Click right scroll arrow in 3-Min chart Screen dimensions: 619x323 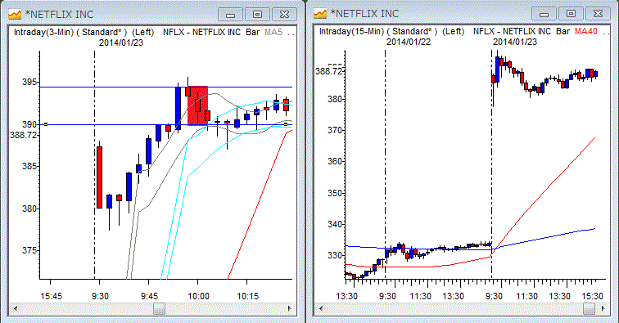tap(289, 309)
